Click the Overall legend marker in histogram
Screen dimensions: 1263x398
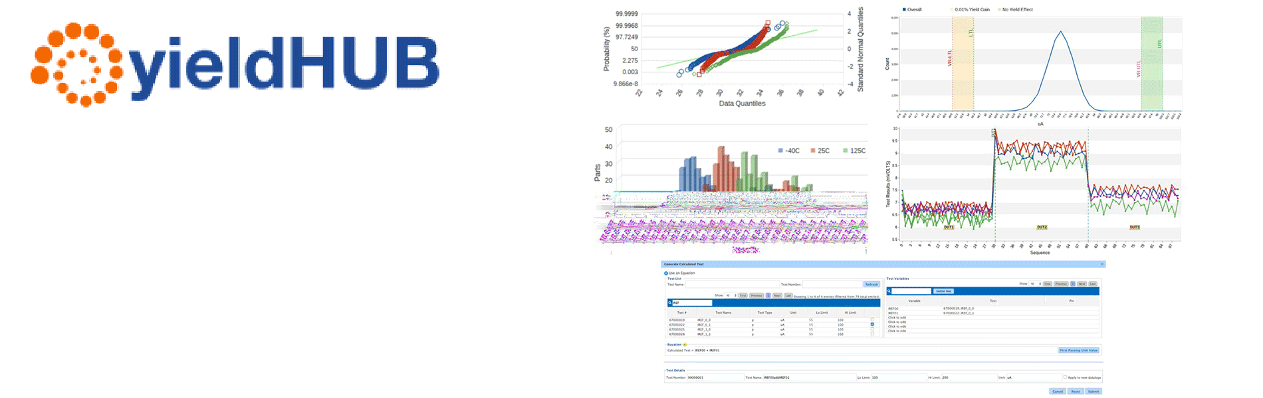pyautogui.click(x=904, y=10)
